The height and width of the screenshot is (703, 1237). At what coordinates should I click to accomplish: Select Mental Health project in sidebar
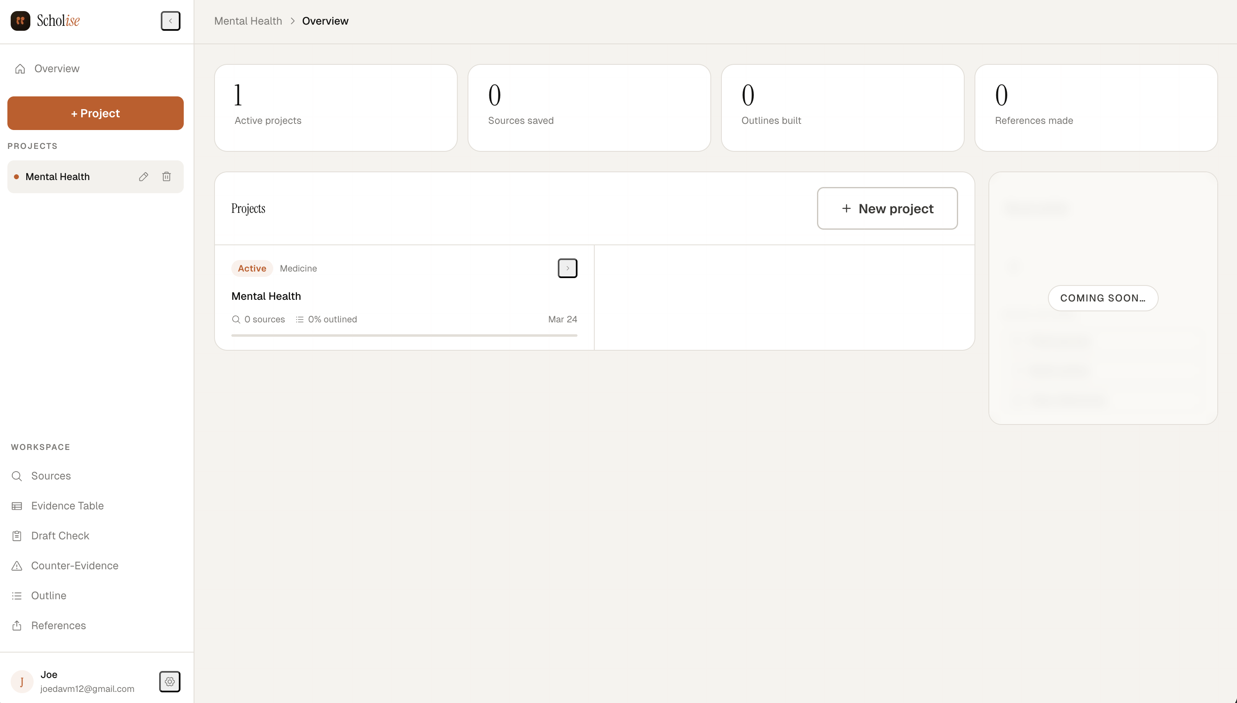[x=57, y=177]
